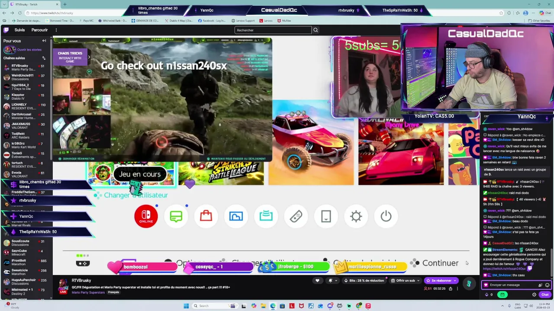Click the Français language tag
Screen dimensions: 554x311
(x=113, y=292)
